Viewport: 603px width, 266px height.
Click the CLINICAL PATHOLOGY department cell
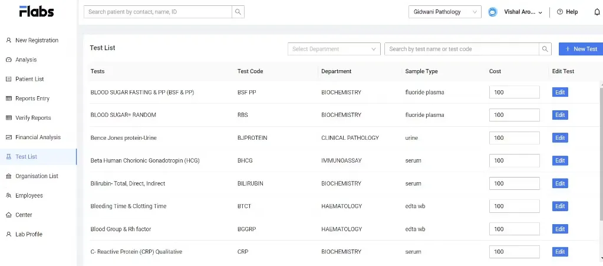coord(350,138)
